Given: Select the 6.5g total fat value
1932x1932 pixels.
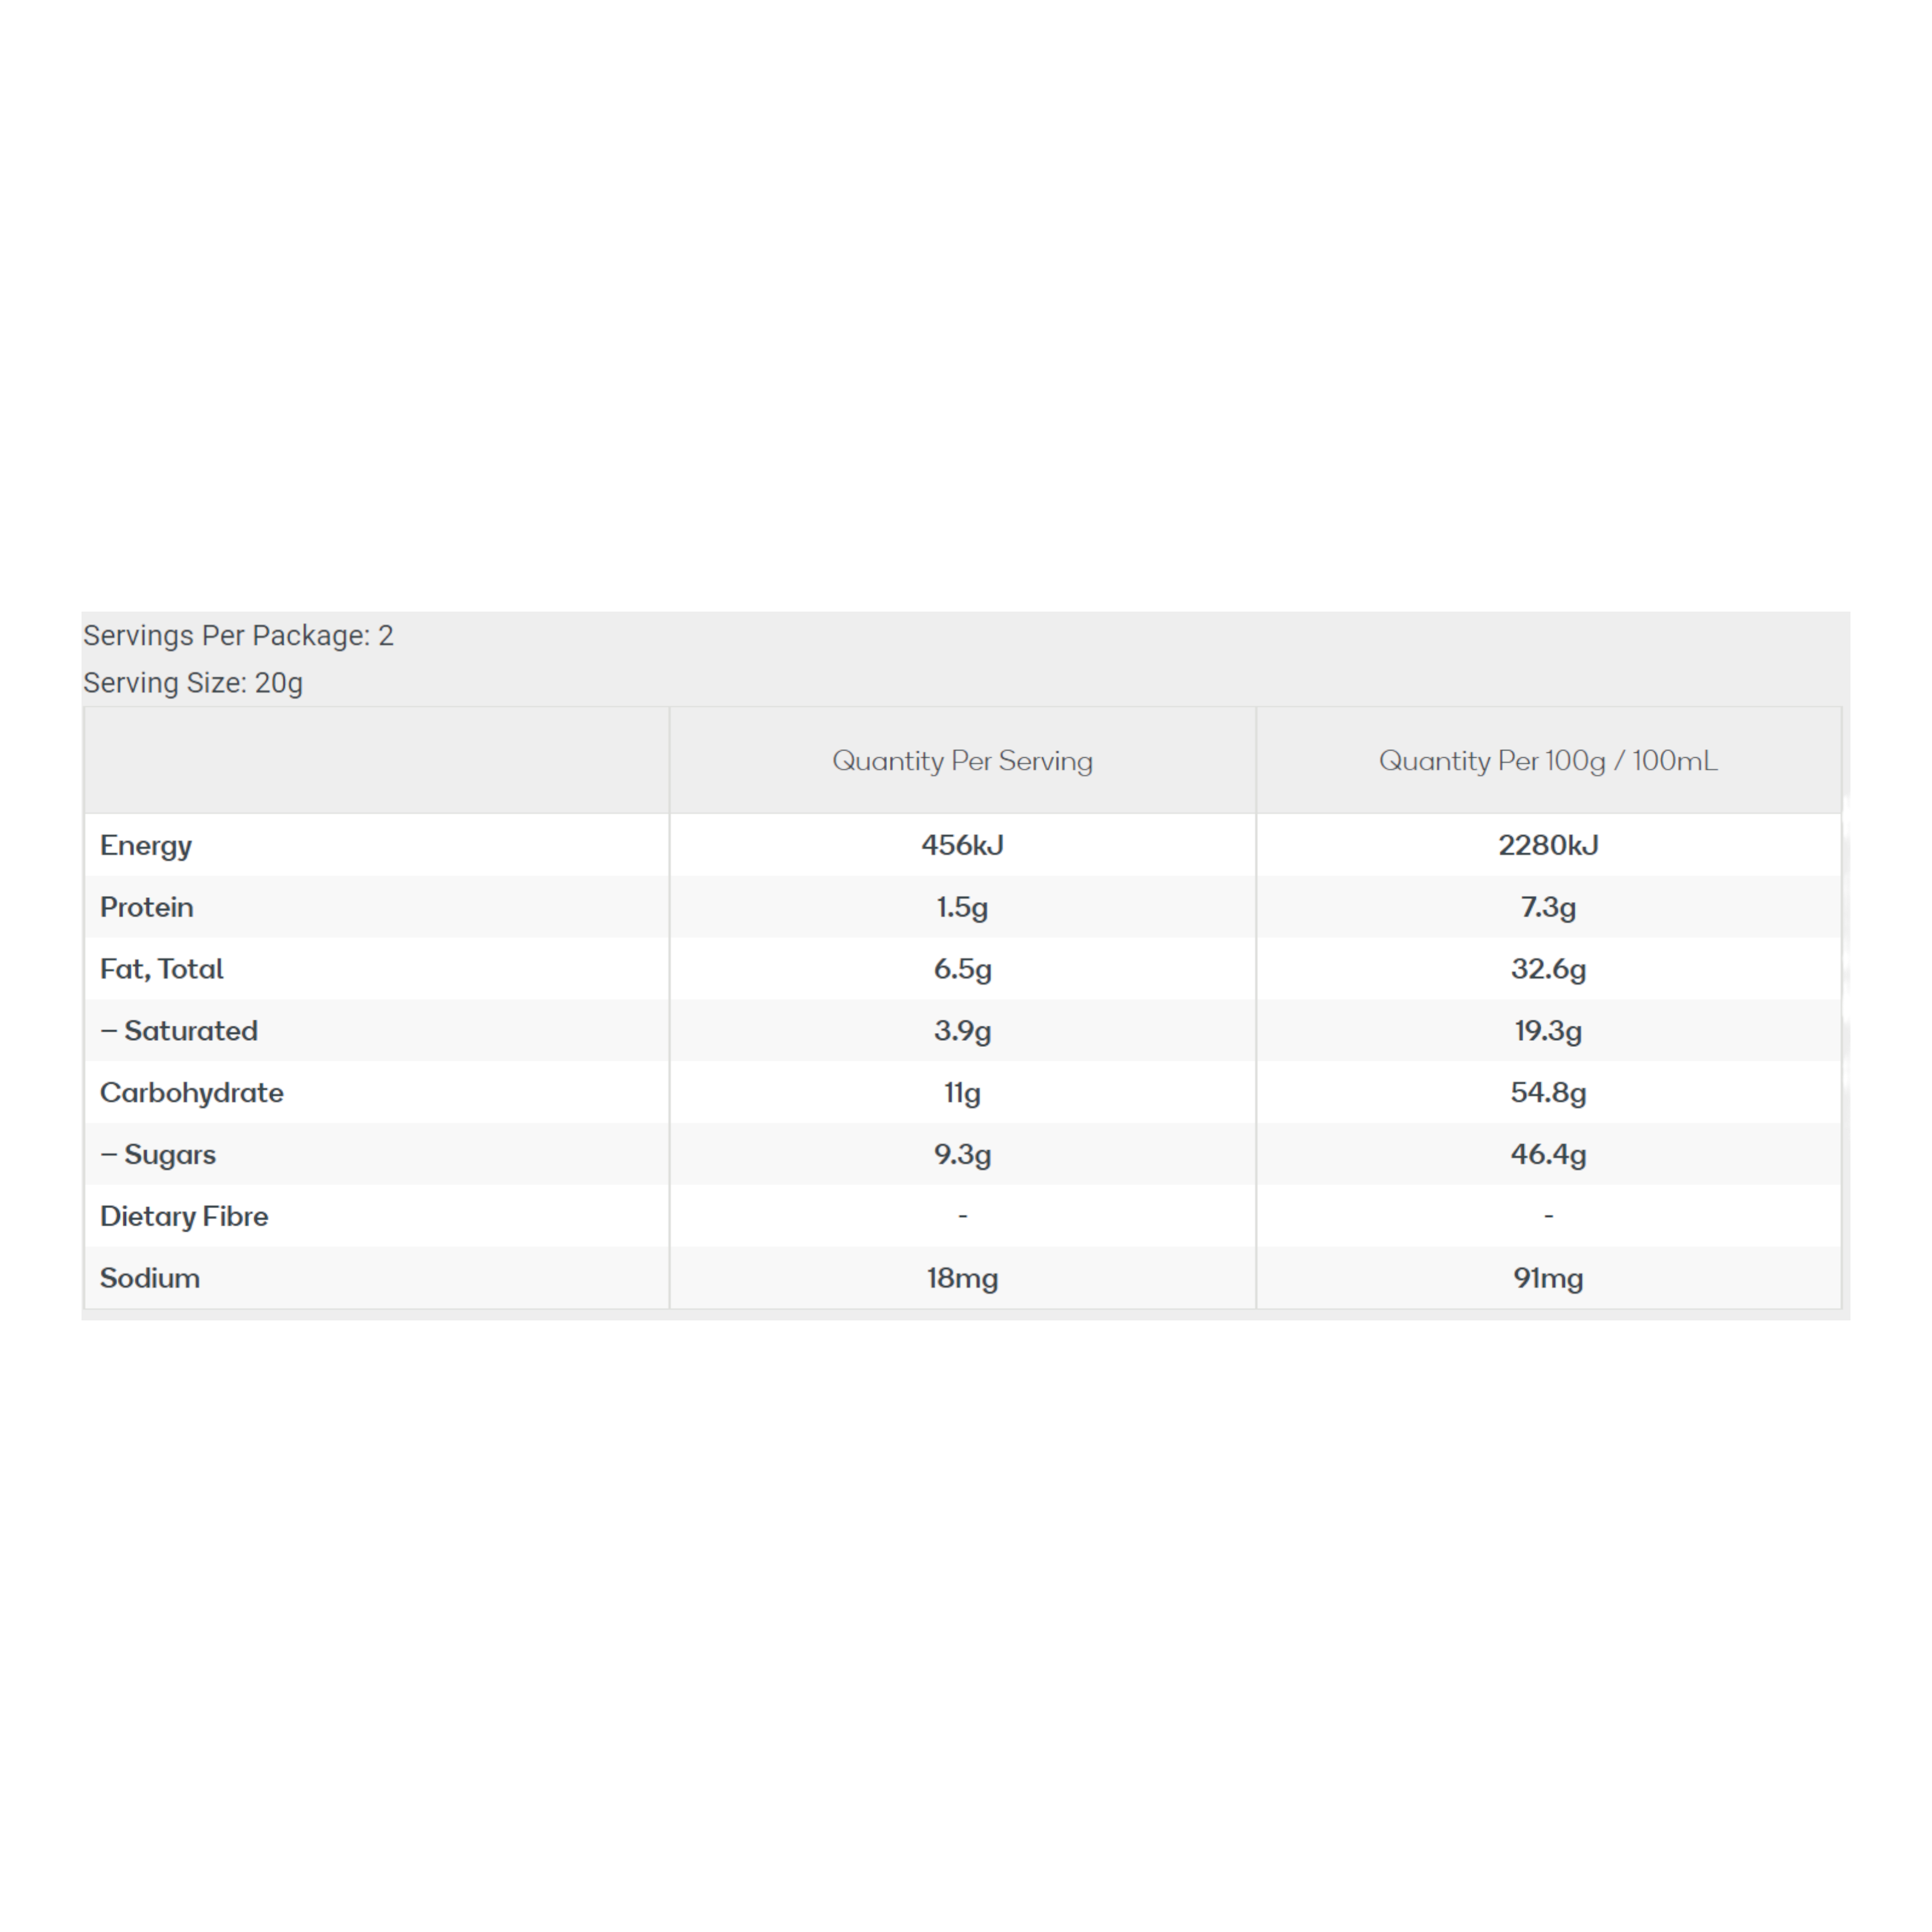Looking at the screenshot, I should (x=962, y=970).
